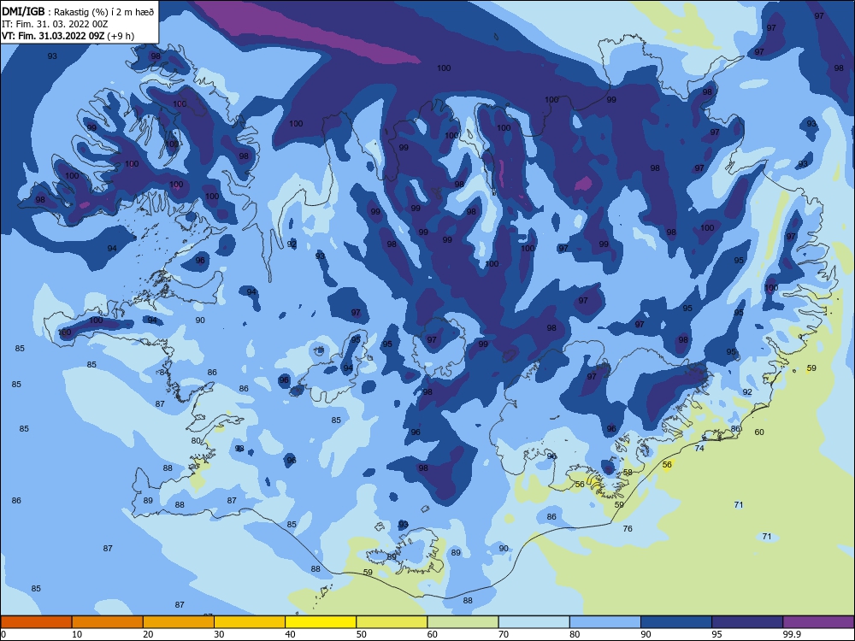Click the '20' label under the color scale

tap(148, 634)
